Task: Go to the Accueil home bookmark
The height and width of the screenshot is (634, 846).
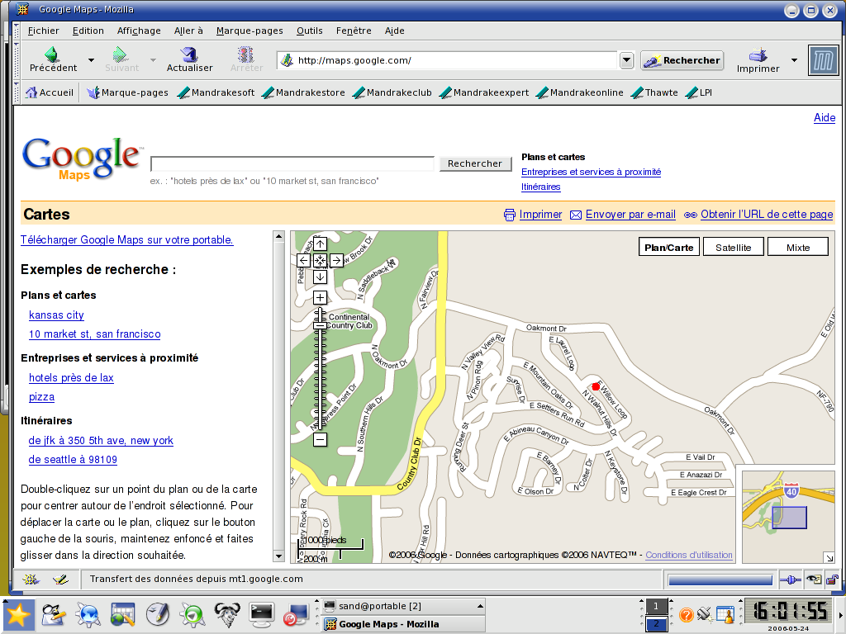Action: tap(49, 92)
